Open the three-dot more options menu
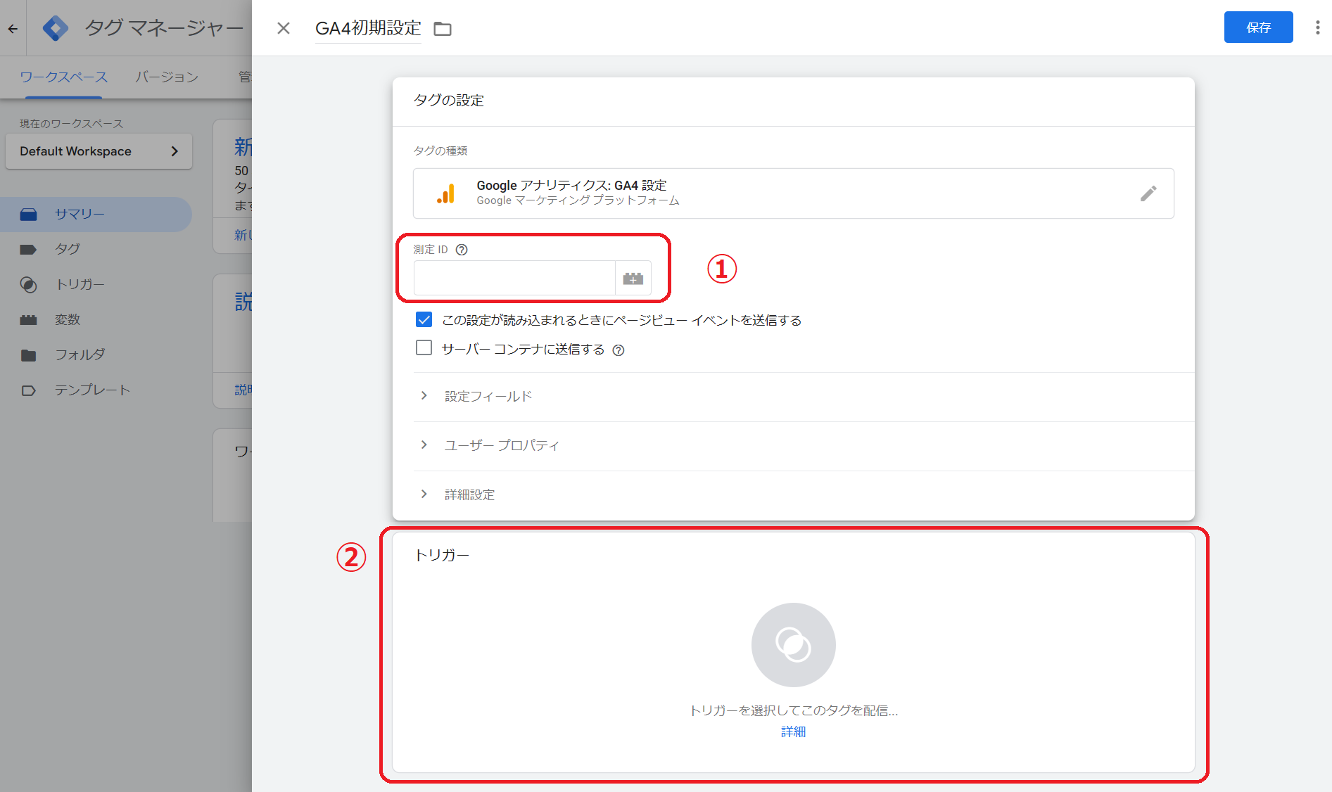Image resolution: width=1332 pixels, height=792 pixels. coord(1317,27)
